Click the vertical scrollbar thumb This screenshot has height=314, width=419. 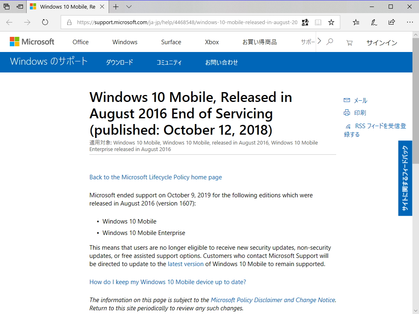416,101
